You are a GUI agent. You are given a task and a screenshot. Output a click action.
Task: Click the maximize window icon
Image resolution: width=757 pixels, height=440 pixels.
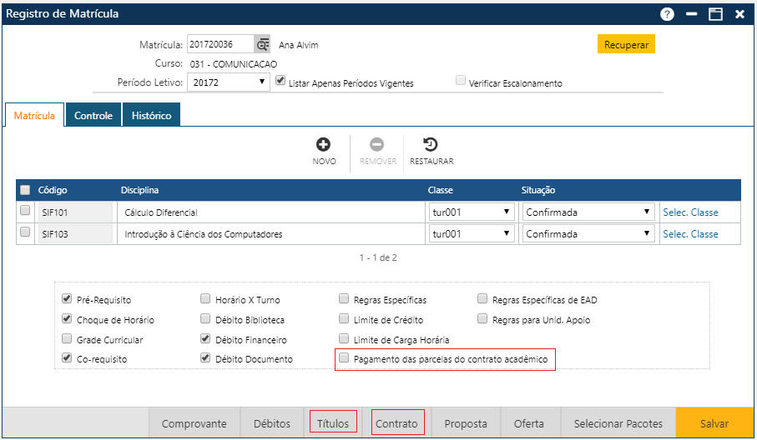(715, 14)
